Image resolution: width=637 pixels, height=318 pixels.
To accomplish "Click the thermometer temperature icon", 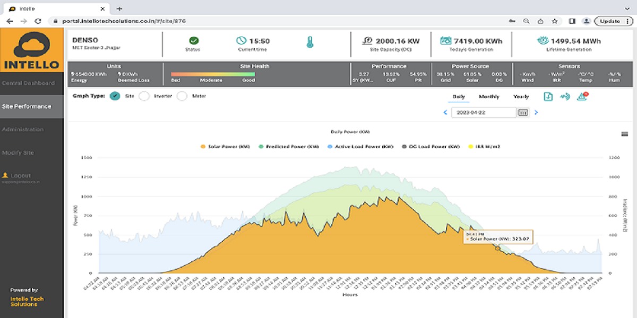I will click(x=310, y=42).
